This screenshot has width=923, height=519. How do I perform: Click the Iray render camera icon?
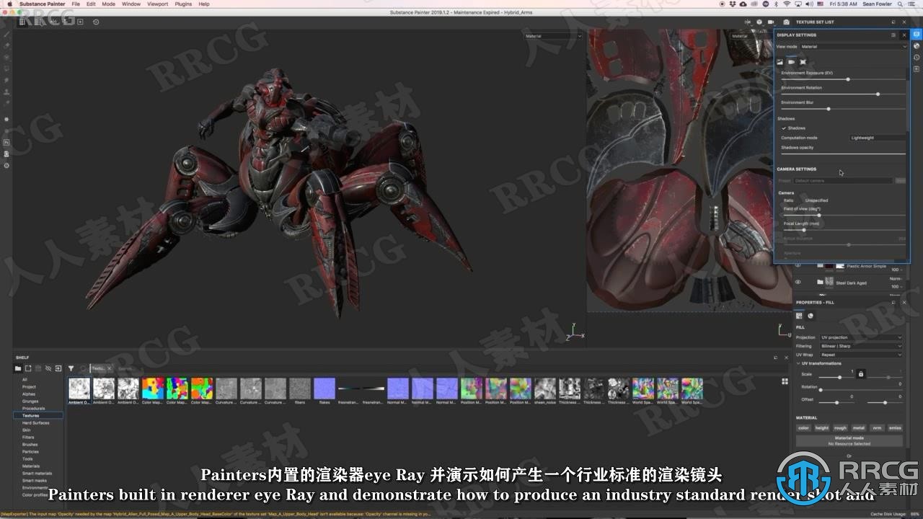coord(786,22)
